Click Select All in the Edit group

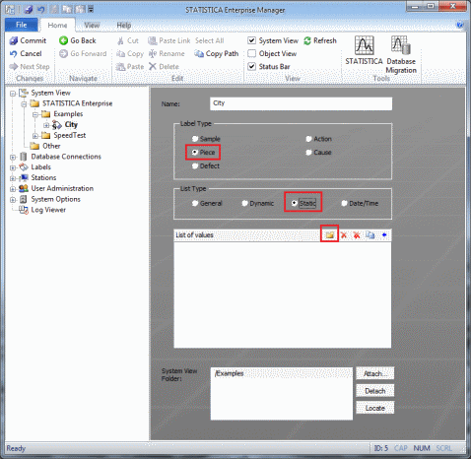click(x=210, y=40)
